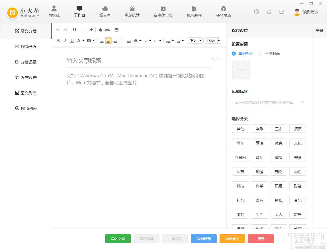This screenshot has height=249, width=327.
Task: Undo the last editing action
Action: [58, 29]
